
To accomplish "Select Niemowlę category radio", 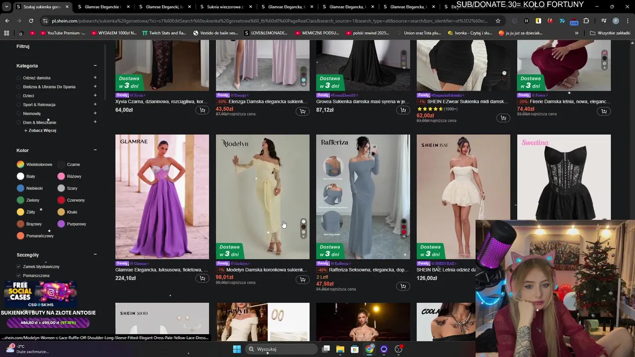I will tap(19, 114).
